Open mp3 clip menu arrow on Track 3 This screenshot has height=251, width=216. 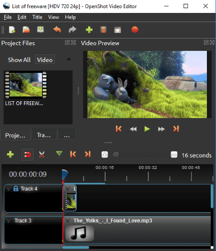68,221
